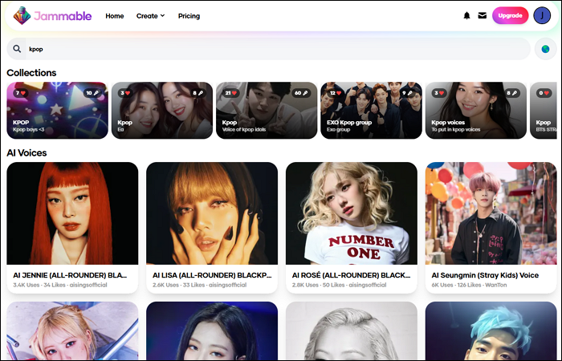Screen dimensions: 562x361
Task: Open the messages envelope icon
Action: pyautogui.click(x=483, y=15)
